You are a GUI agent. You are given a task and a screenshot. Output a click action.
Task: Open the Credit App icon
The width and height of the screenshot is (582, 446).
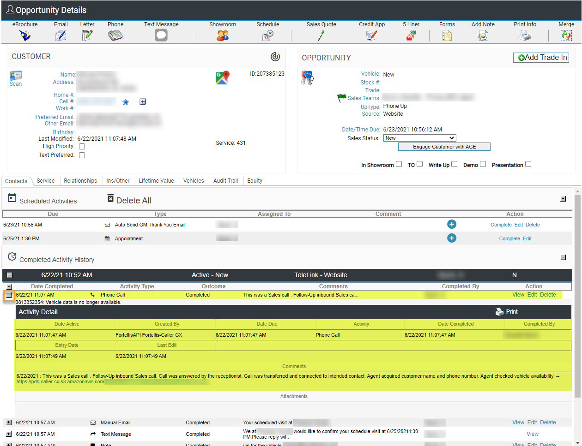click(x=372, y=36)
